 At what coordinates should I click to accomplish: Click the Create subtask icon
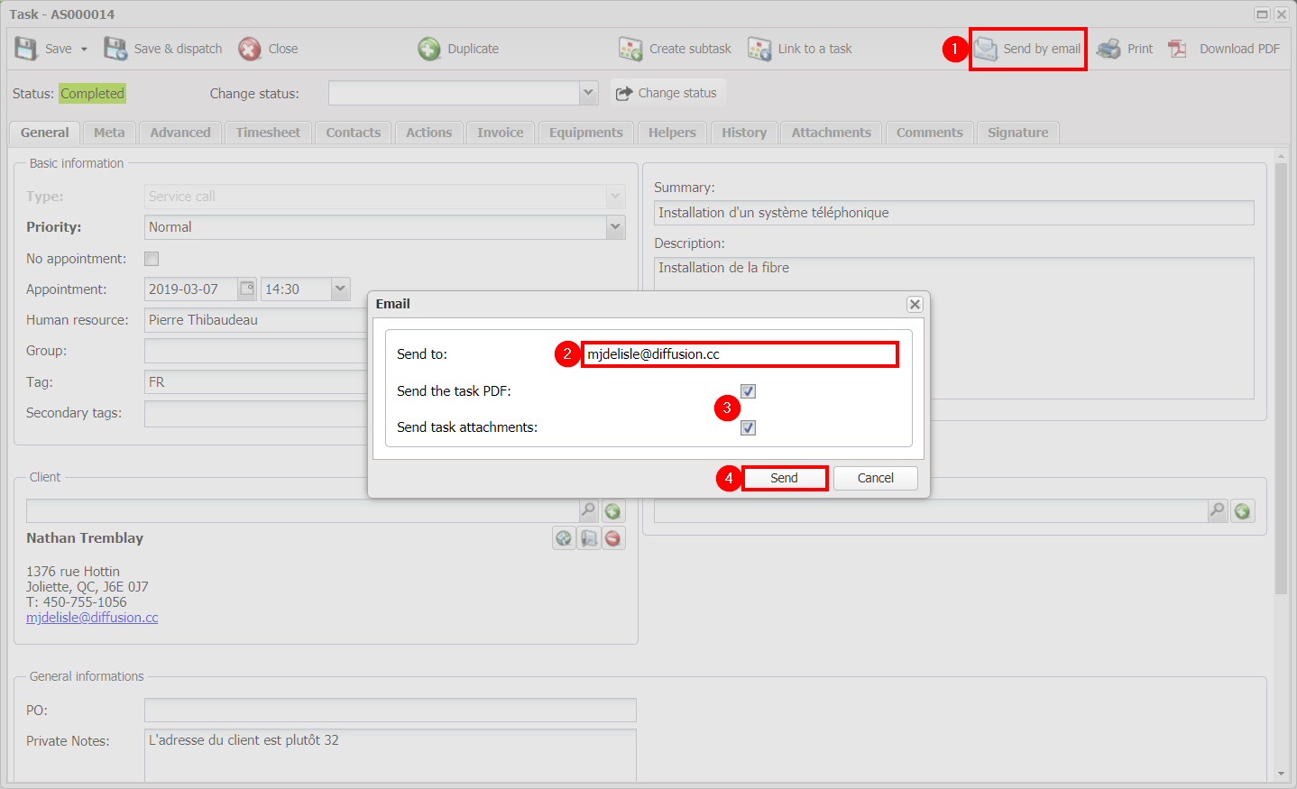click(630, 49)
